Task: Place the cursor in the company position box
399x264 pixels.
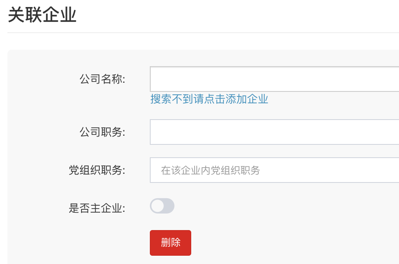Action: (274, 132)
